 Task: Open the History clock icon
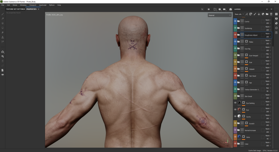tap(276, 28)
